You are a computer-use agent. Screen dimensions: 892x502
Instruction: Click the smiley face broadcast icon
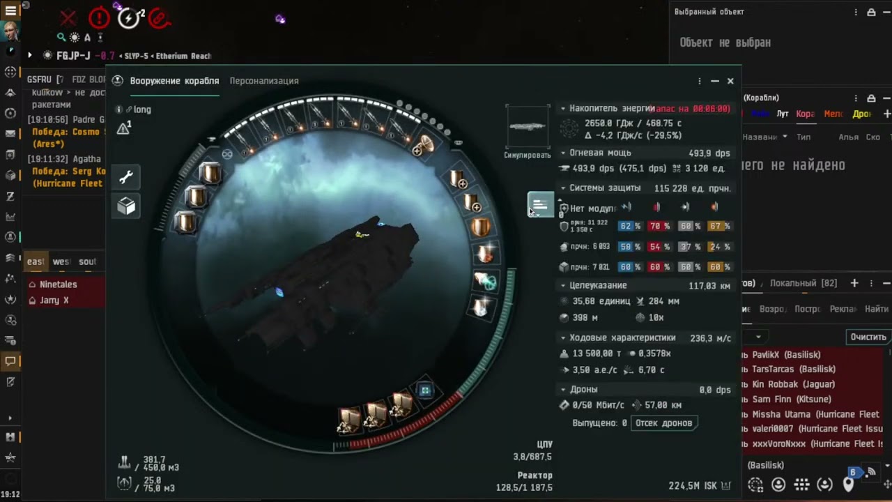[x=778, y=485]
